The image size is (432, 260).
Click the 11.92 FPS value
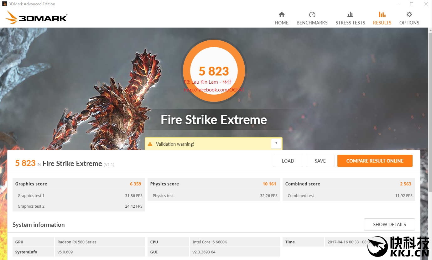pos(404,196)
